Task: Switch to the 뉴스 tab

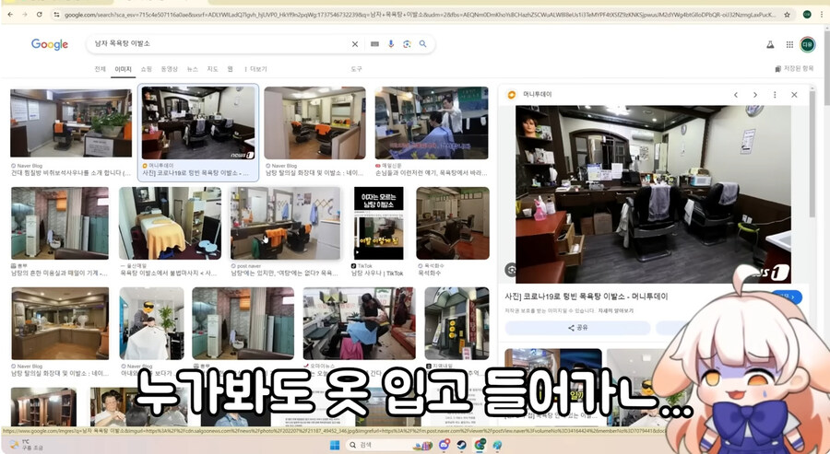Action: (x=193, y=69)
